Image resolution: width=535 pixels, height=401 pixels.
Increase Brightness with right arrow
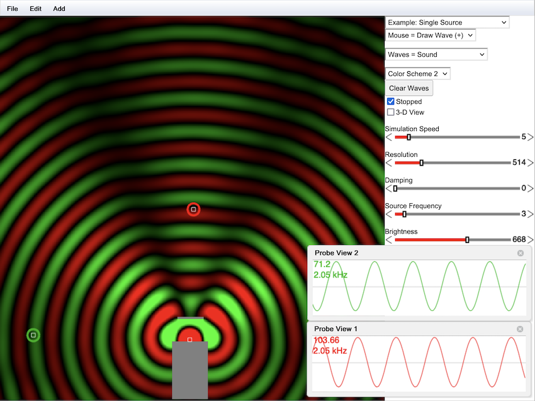[x=530, y=240]
